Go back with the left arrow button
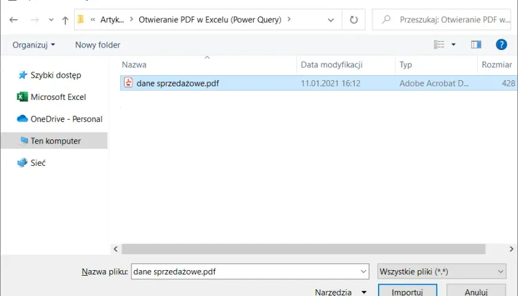This screenshot has width=518, height=296. coord(14,20)
